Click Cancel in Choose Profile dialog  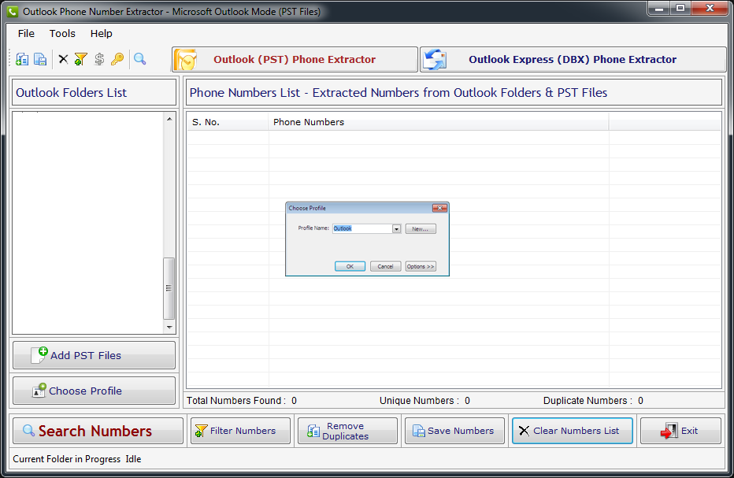click(385, 266)
